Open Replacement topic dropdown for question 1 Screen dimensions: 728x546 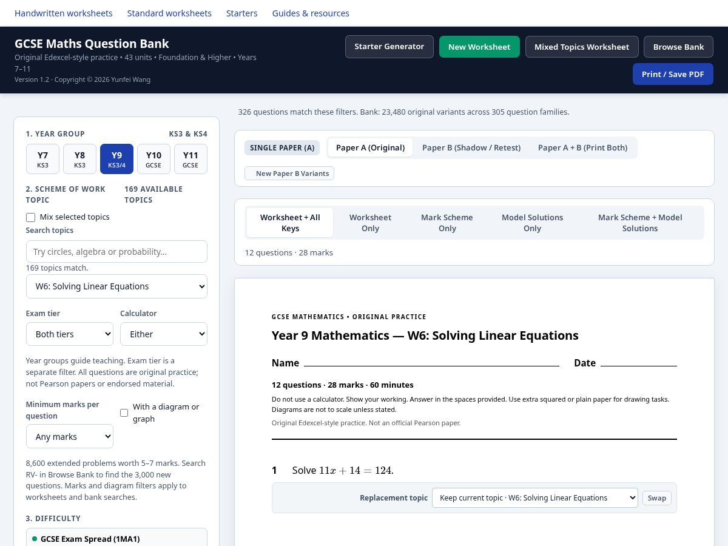coord(535,497)
